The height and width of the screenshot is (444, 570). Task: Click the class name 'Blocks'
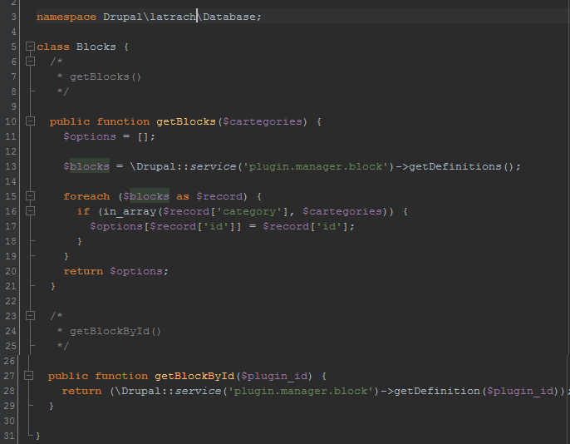96,47
